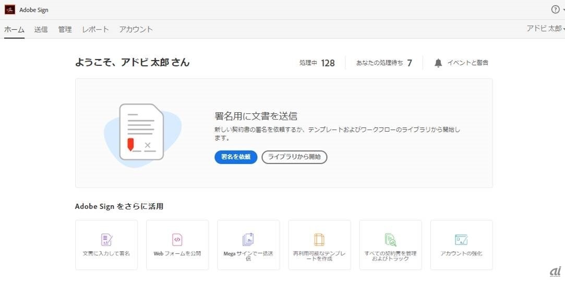This screenshot has height=281, width=565.
Task: Select the すべての契約書を管理およびトラック label
Action: [390, 256]
